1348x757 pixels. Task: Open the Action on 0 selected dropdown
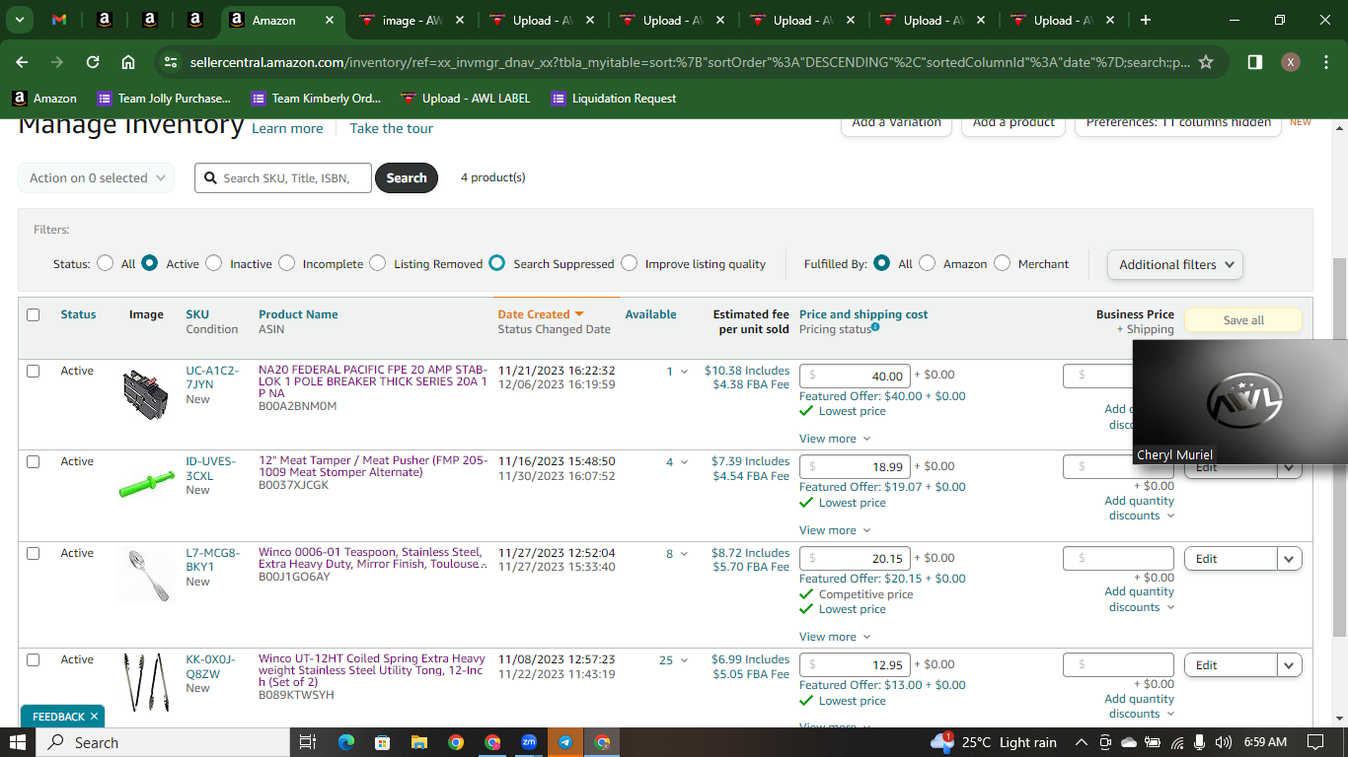(x=97, y=177)
